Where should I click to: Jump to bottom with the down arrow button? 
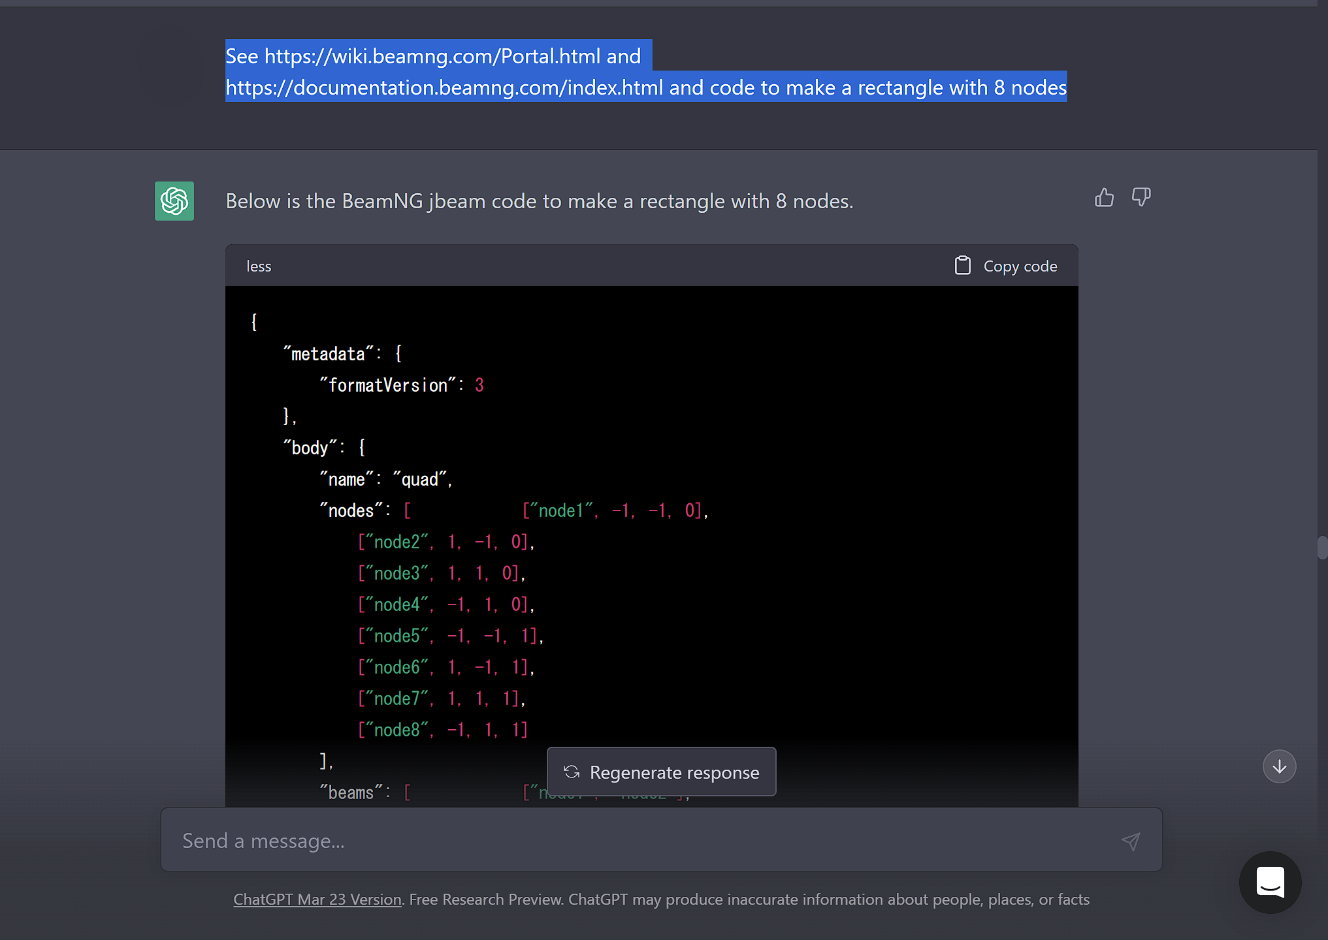pyautogui.click(x=1279, y=766)
